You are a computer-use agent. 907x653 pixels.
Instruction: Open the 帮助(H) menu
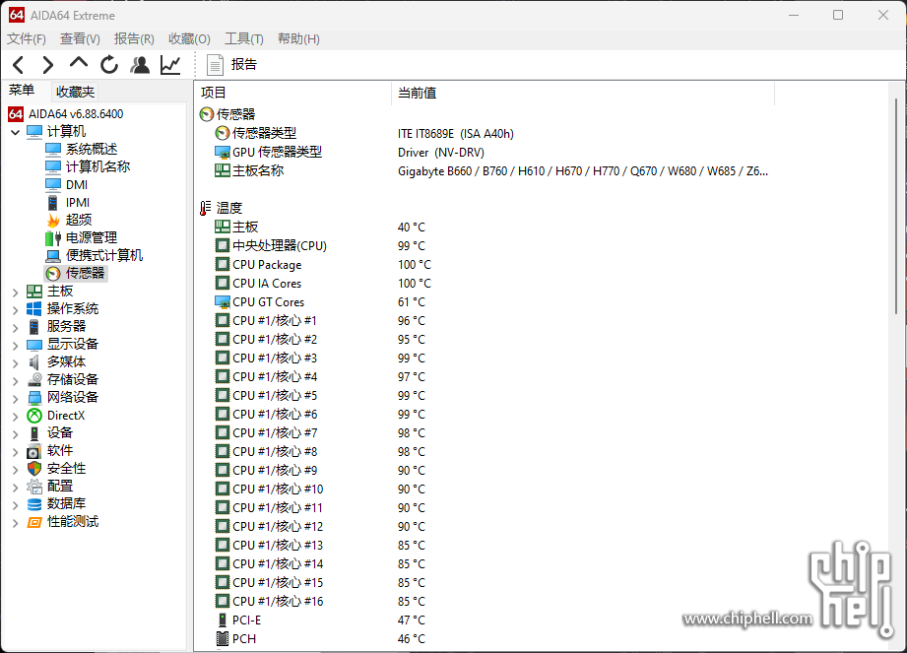point(298,38)
